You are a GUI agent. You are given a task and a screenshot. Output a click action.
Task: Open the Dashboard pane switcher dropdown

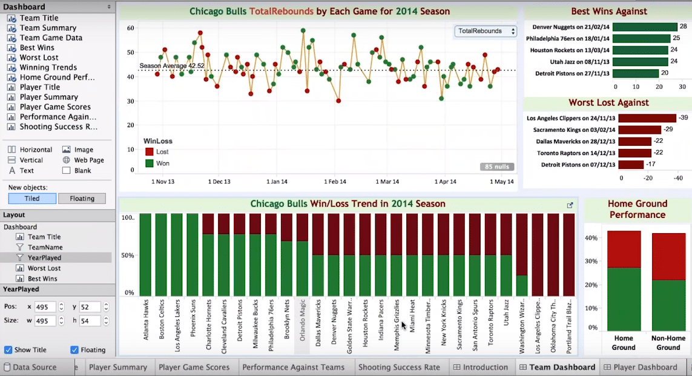[x=108, y=7]
